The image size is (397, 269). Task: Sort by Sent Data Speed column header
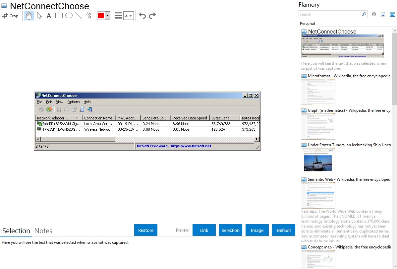(156, 118)
